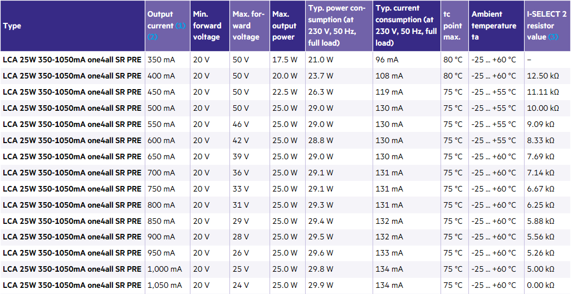Select the 108 mA current consumption cell
The height and width of the screenshot is (294, 572).
pos(407,76)
